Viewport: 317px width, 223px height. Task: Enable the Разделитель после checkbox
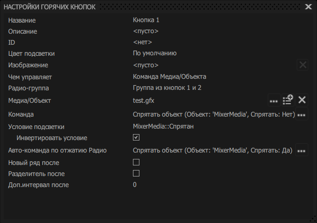tap(136, 173)
